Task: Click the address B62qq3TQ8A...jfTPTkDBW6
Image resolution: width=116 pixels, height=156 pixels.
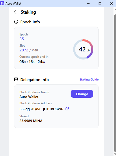Action: pos(41,109)
